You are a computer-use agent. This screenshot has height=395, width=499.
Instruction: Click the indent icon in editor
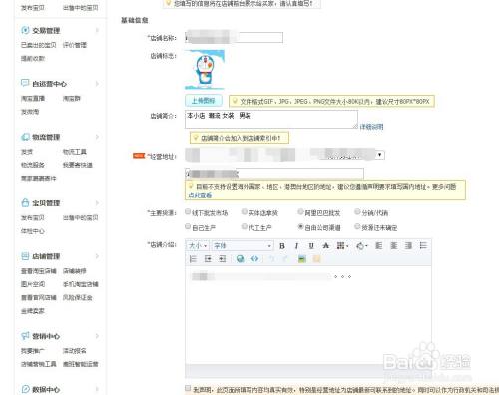(x=223, y=259)
